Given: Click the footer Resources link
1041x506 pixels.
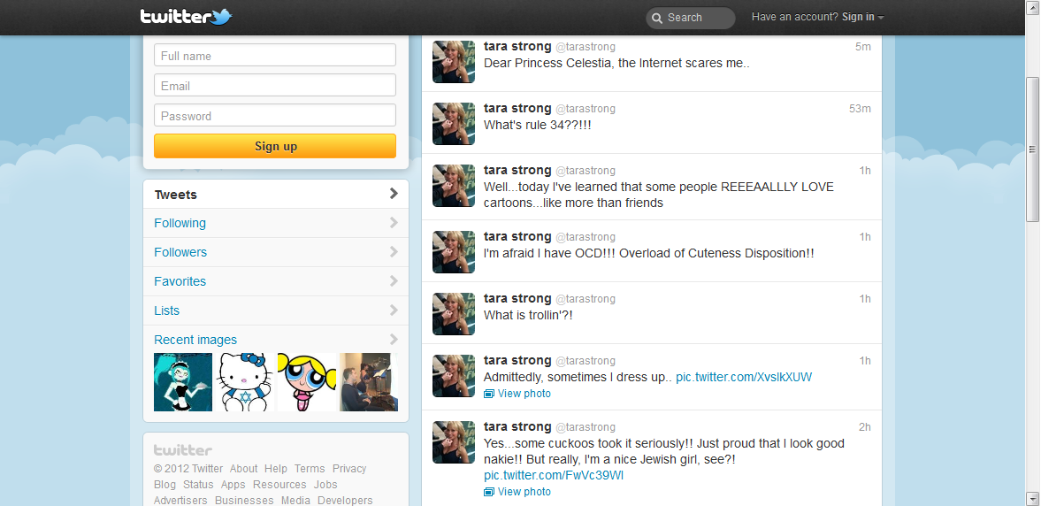Looking at the screenshot, I should [x=279, y=485].
